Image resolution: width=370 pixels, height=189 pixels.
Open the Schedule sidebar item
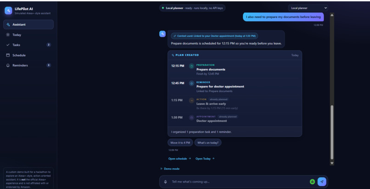[x=28, y=55]
